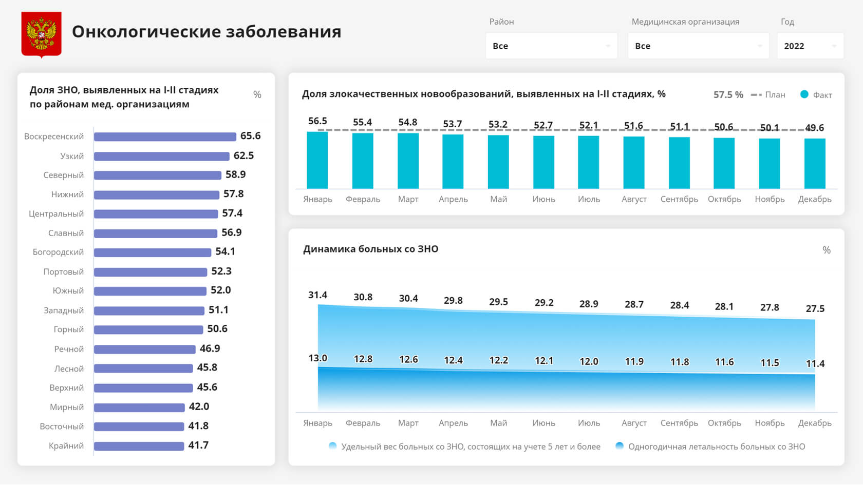Open the Медицинская организация dropdown
This screenshot has height=485, width=863.
[698, 46]
